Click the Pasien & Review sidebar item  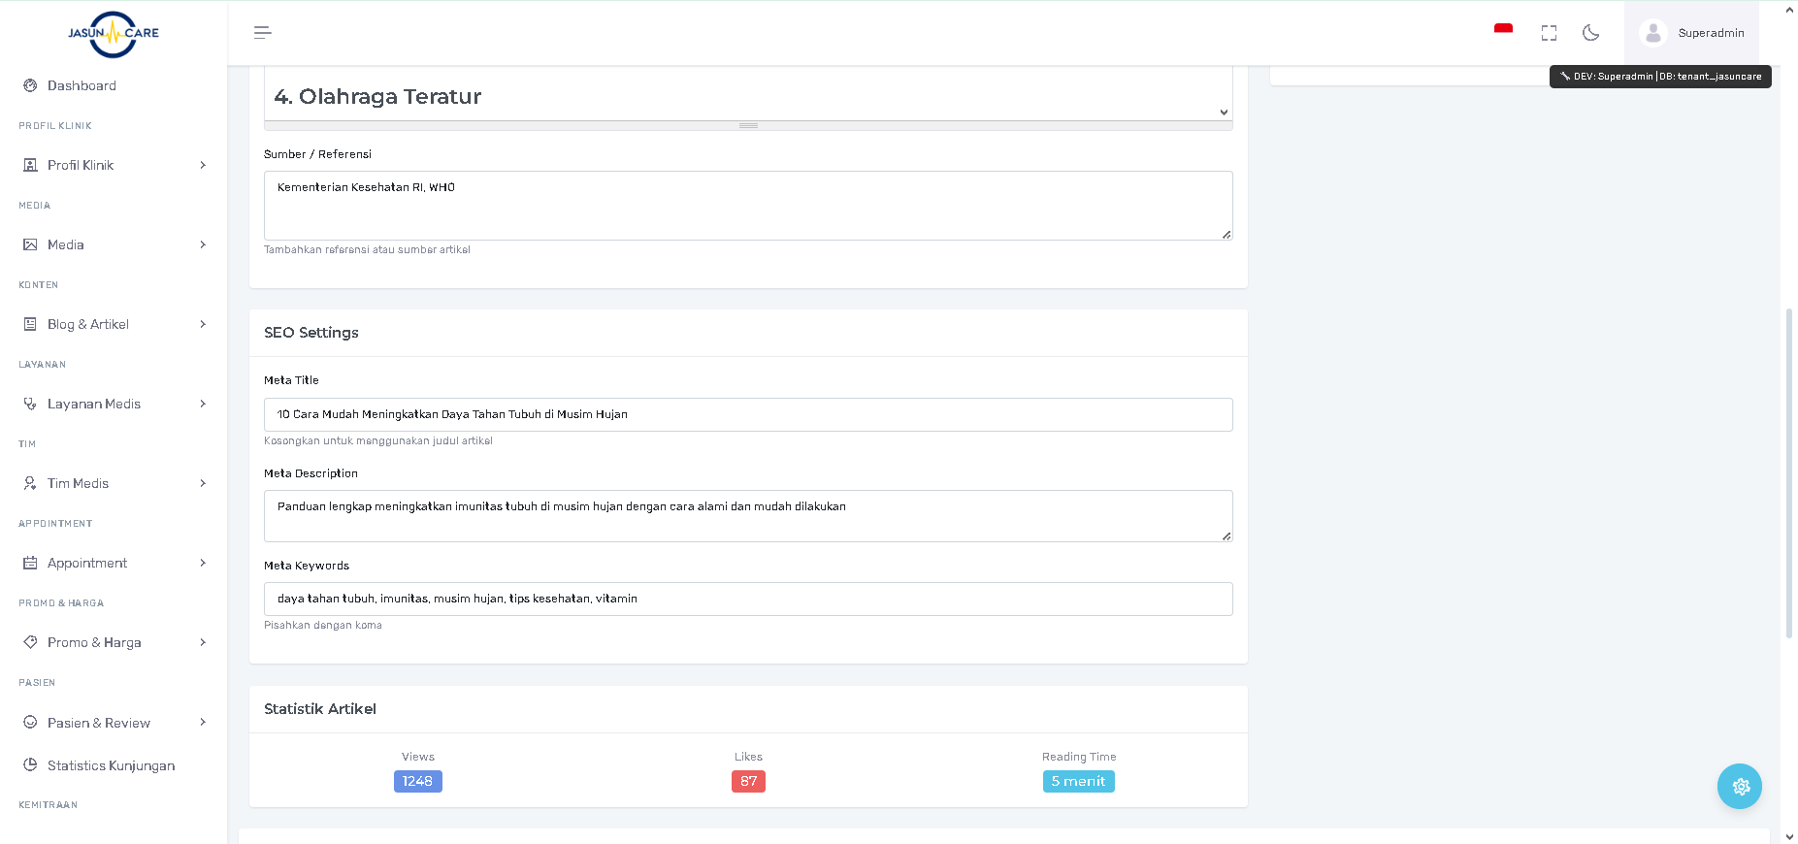coord(99,723)
